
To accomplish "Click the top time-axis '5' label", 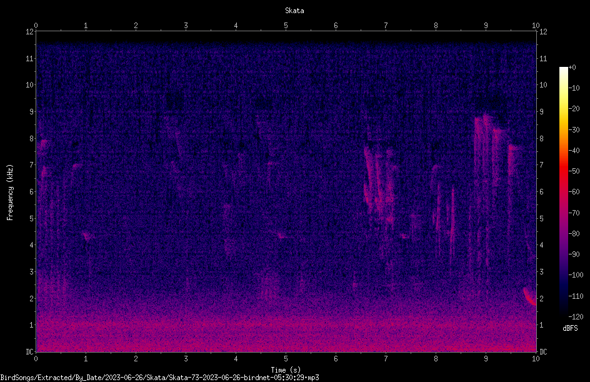I will [x=286, y=25].
